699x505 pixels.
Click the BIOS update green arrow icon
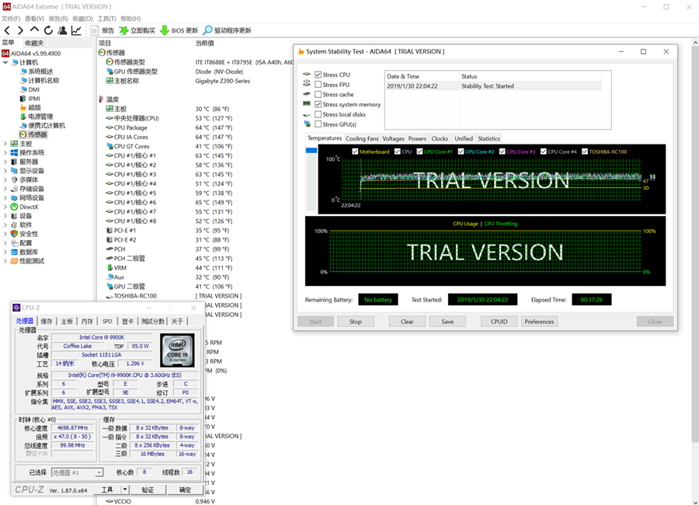tap(165, 30)
